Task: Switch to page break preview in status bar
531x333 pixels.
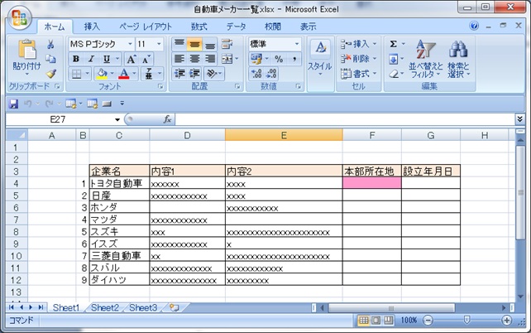Action: pos(388,321)
